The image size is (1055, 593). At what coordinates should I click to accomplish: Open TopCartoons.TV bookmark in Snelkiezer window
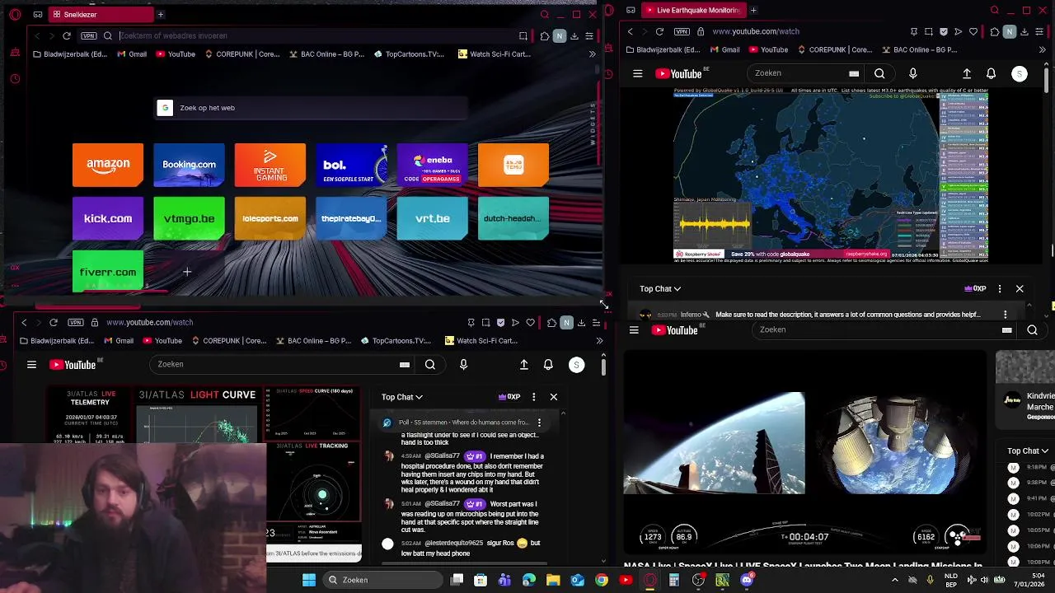(409, 54)
